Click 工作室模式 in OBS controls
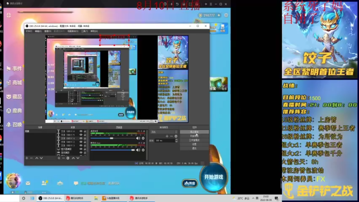 tap(194, 140)
